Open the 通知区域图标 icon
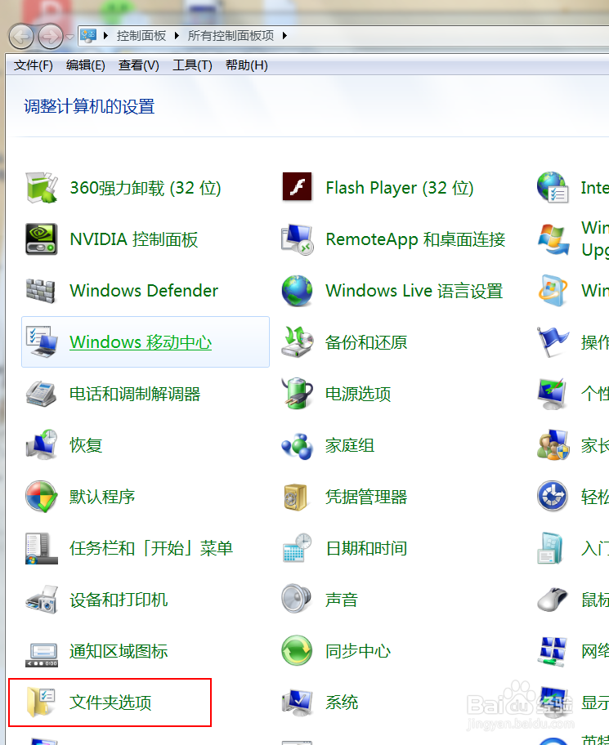609x745 pixels. point(42,654)
